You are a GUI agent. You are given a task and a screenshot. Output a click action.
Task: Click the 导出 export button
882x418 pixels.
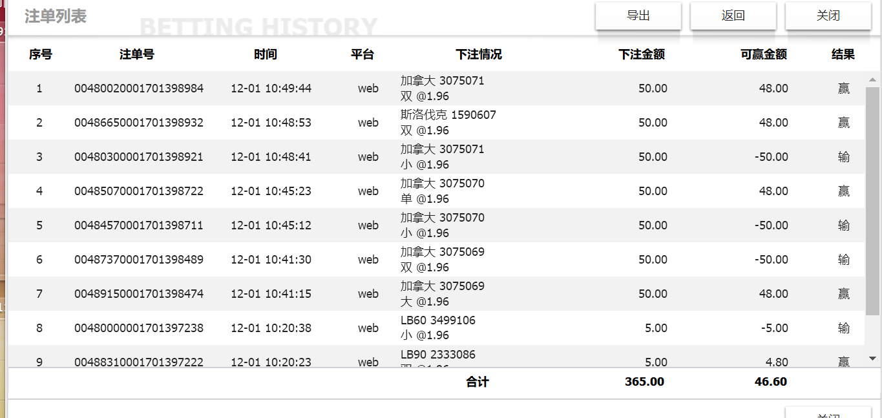pos(638,16)
